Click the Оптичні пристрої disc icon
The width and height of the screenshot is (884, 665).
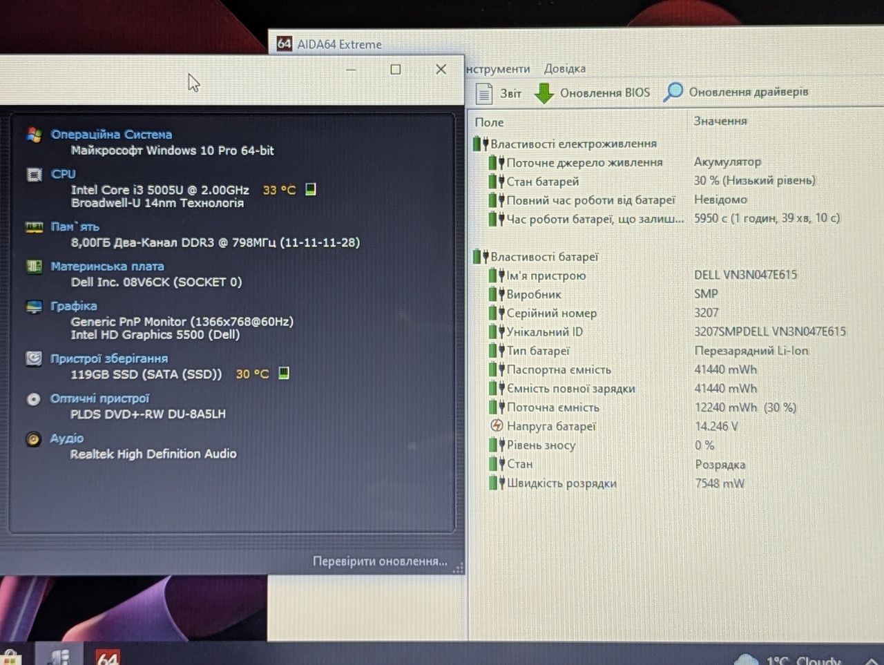tap(33, 399)
